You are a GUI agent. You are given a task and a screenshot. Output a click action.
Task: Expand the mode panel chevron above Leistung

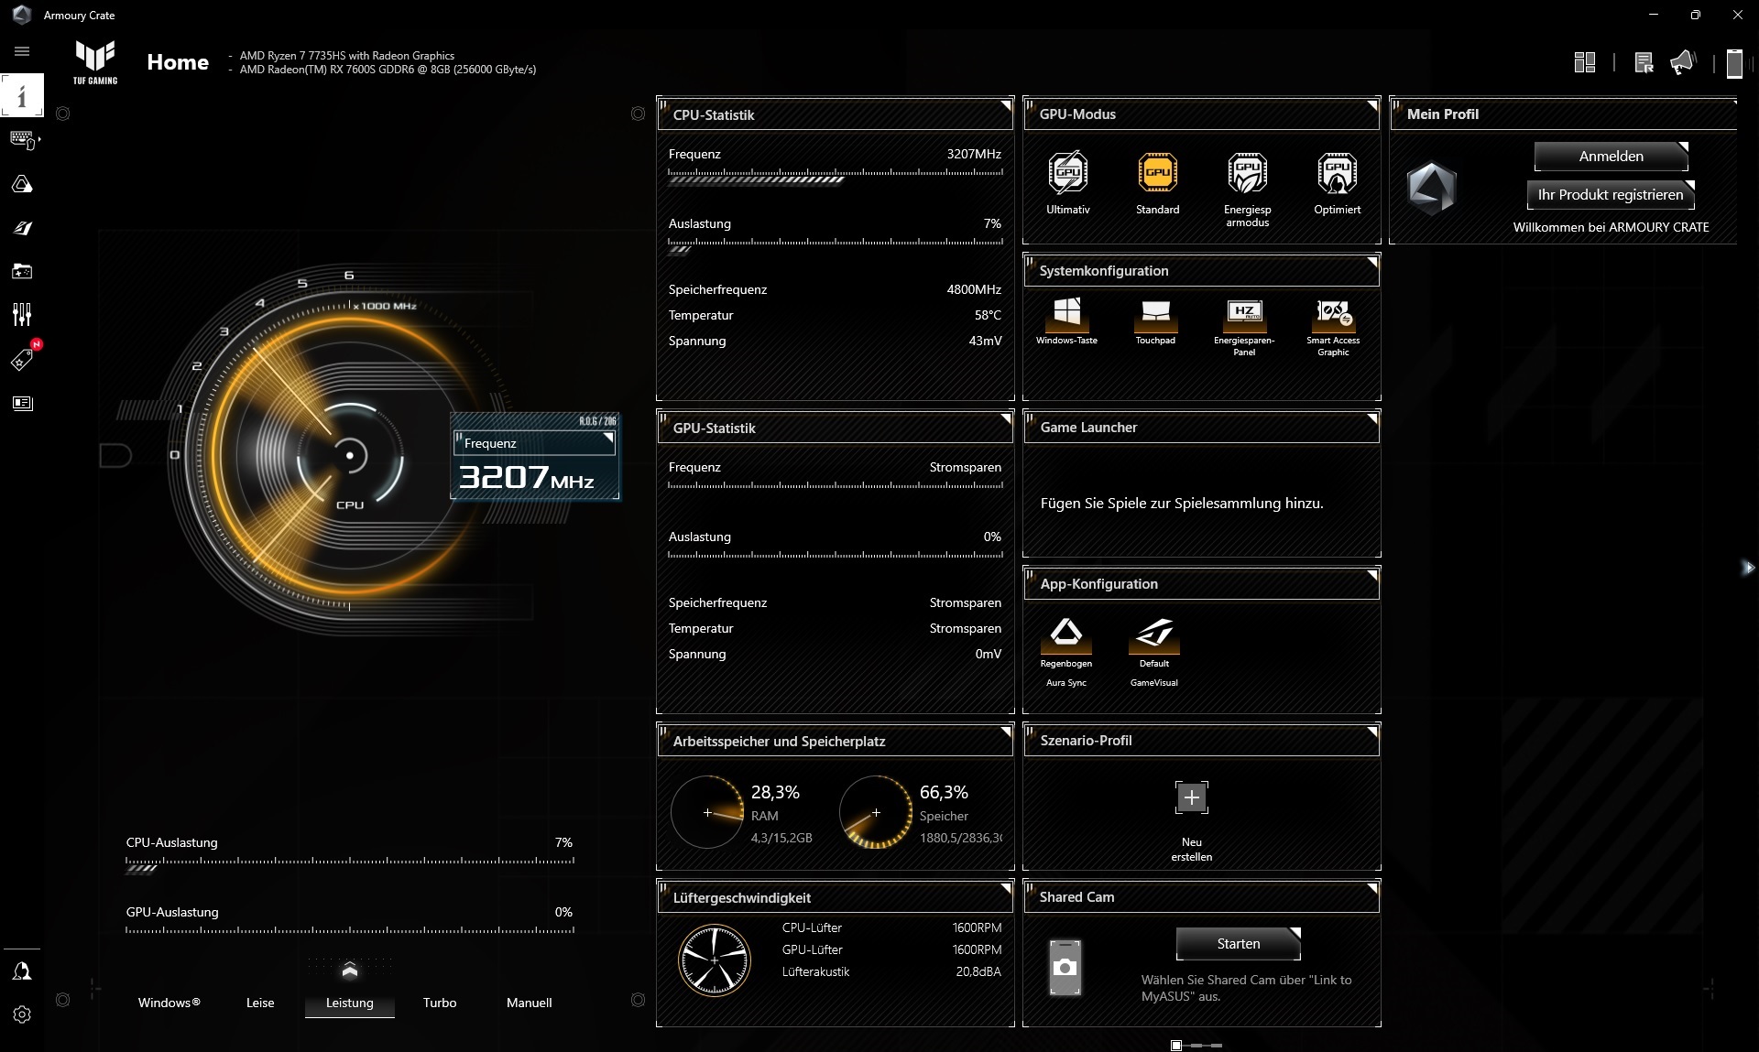click(x=349, y=970)
